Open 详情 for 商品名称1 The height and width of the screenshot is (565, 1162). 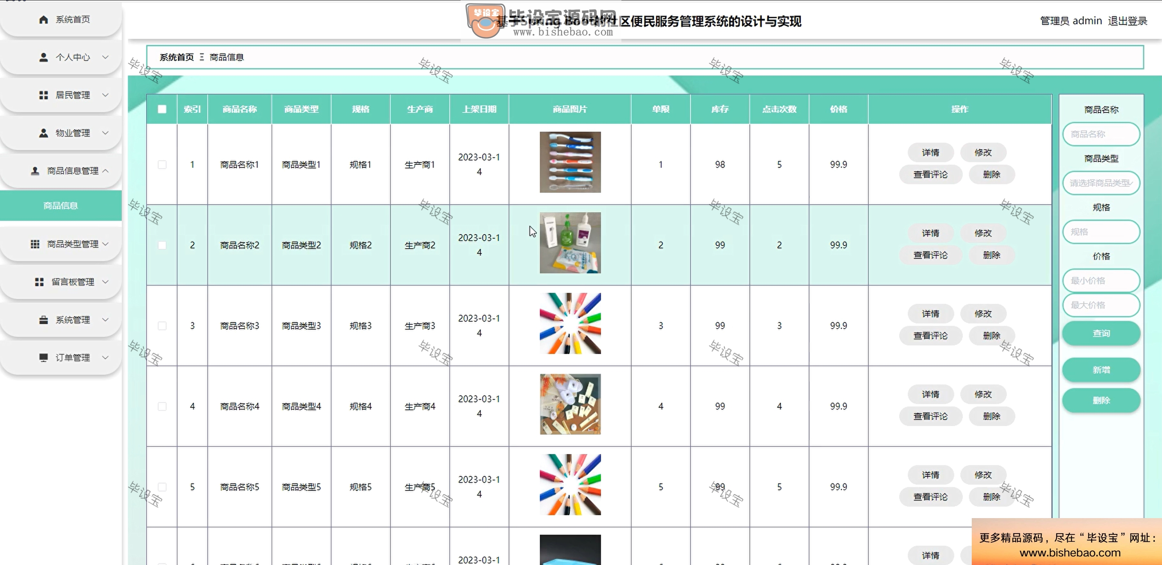pos(930,153)
